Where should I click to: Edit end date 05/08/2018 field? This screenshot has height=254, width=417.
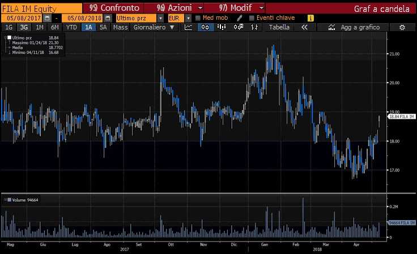83,18
